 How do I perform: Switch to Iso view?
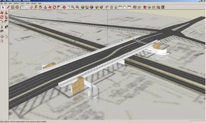[107, 7]
